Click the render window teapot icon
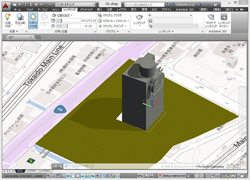Image resolution: width=250 pixels, height=180 pixels. point(150,26)
